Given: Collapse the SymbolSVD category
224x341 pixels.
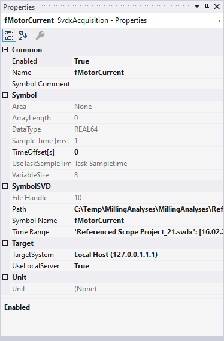Looking at the screenshot, I should pos(5,186).
